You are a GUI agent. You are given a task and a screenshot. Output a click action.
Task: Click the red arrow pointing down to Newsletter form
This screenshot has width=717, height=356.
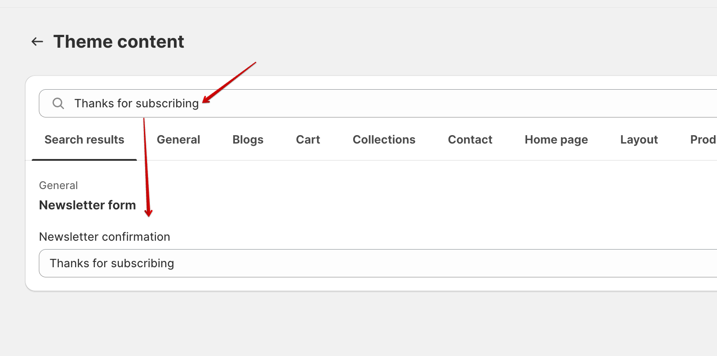click(146, 168)
